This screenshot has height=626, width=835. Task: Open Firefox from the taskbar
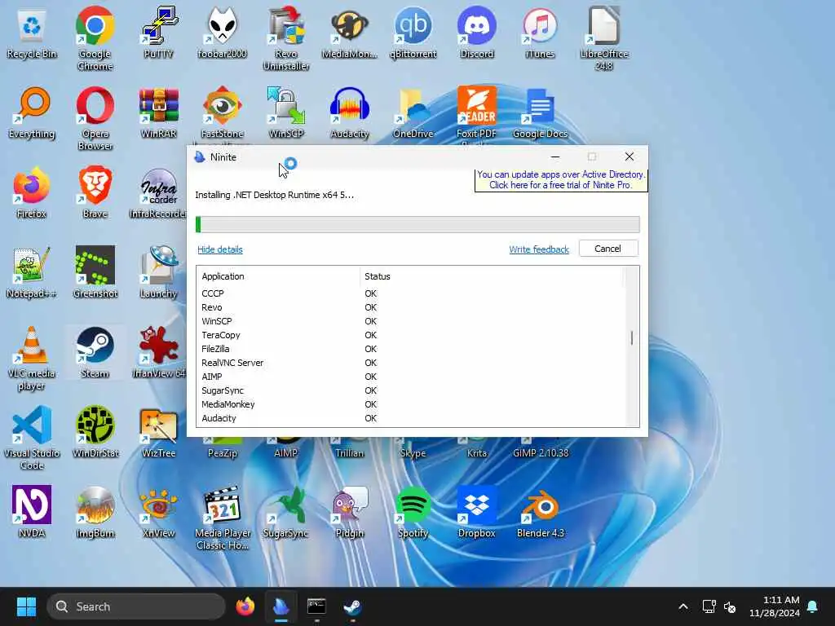[x=245, y=606]
